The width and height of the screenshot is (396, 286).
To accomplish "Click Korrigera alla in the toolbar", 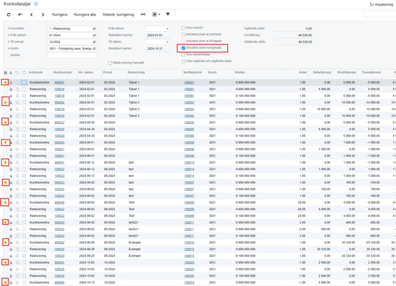I will [85, 14].
